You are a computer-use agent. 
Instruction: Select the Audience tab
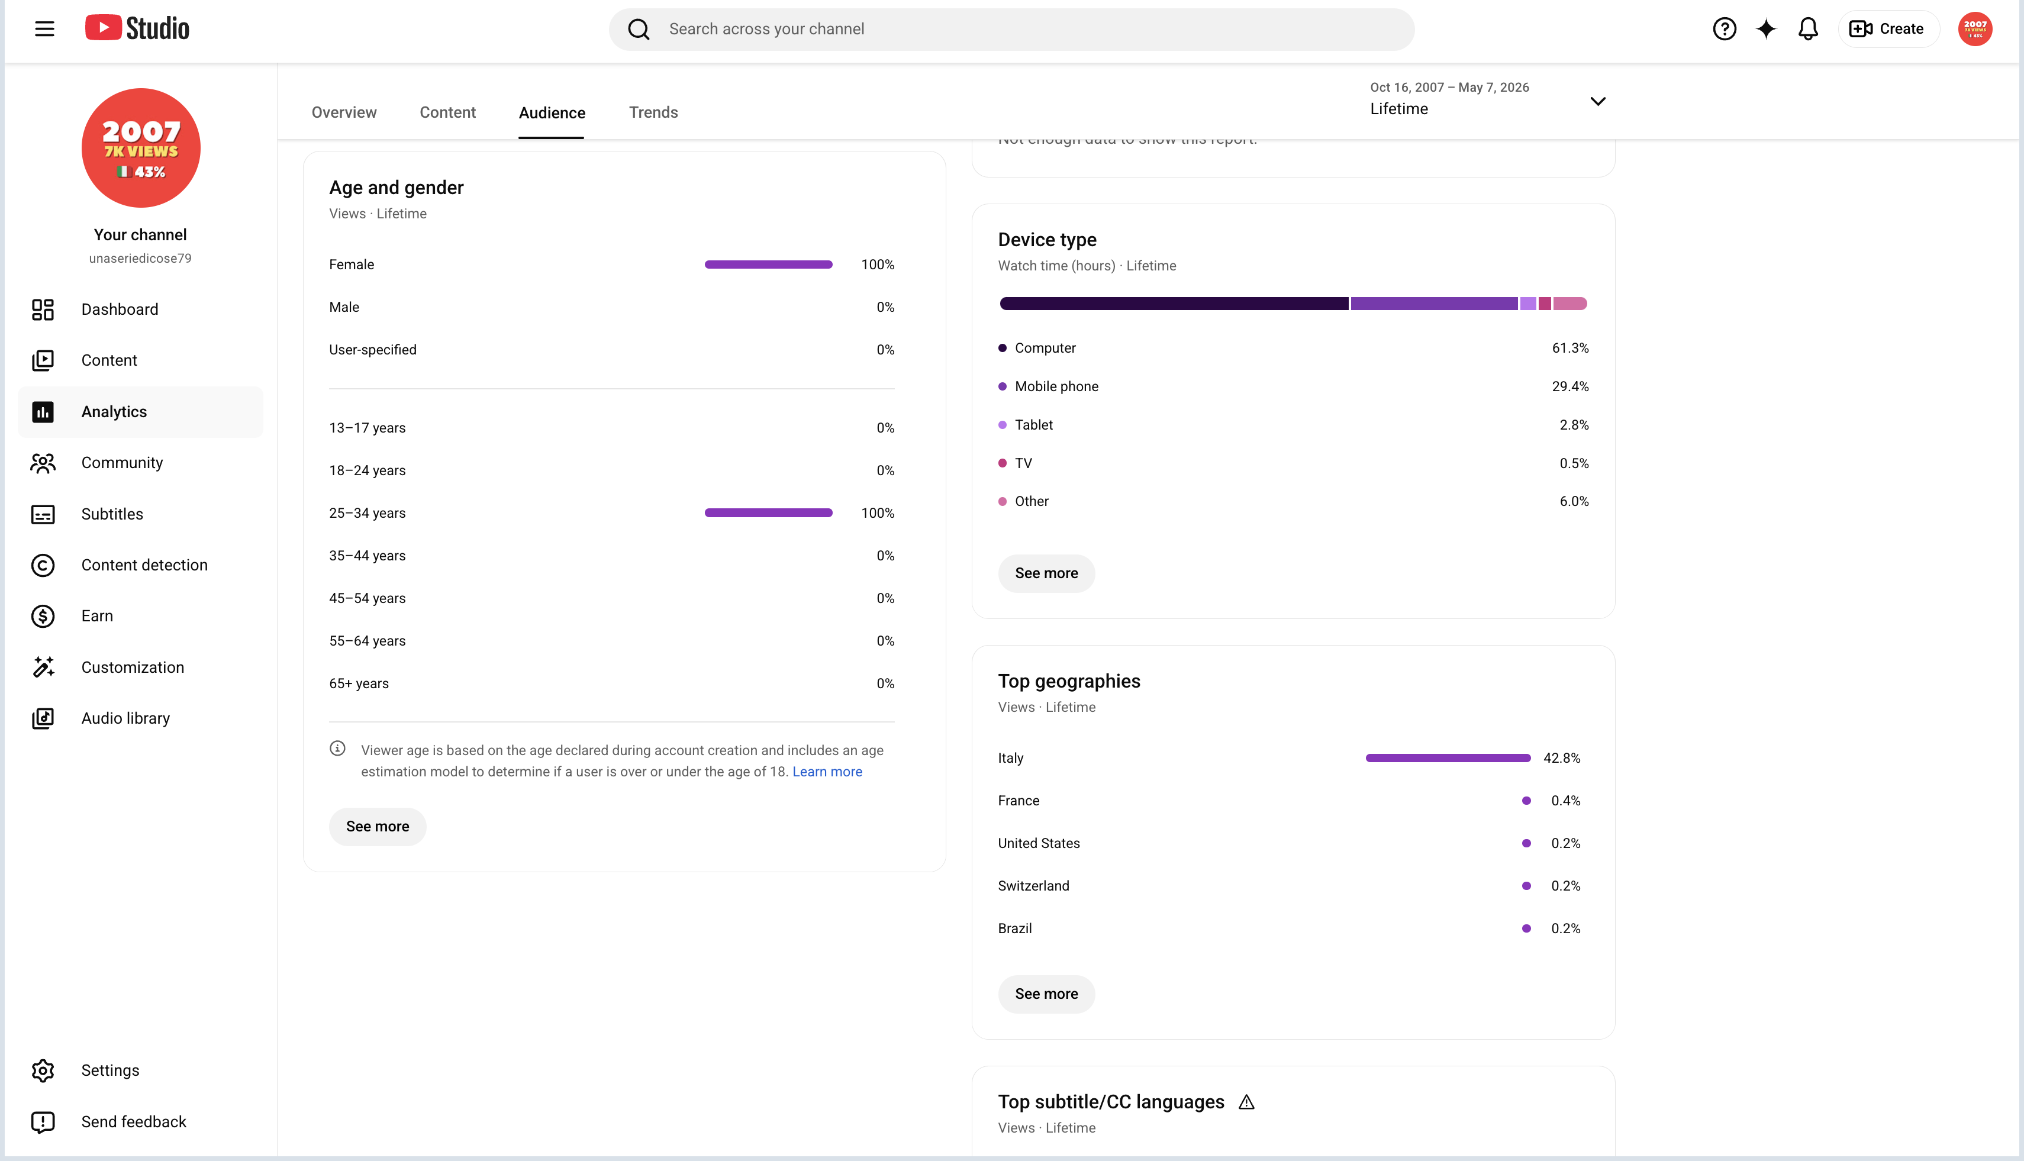pyautogui.click(x=552, y=113)
